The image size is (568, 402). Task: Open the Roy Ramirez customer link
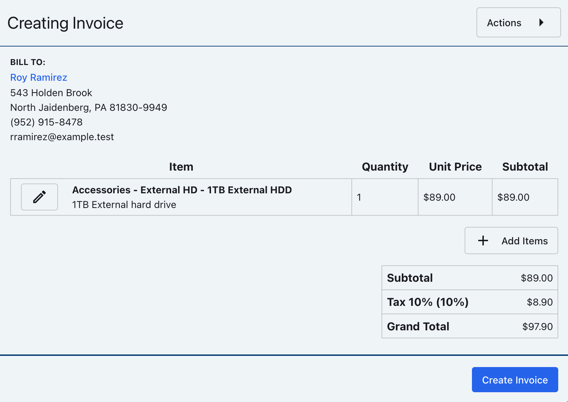coord(39,77)
